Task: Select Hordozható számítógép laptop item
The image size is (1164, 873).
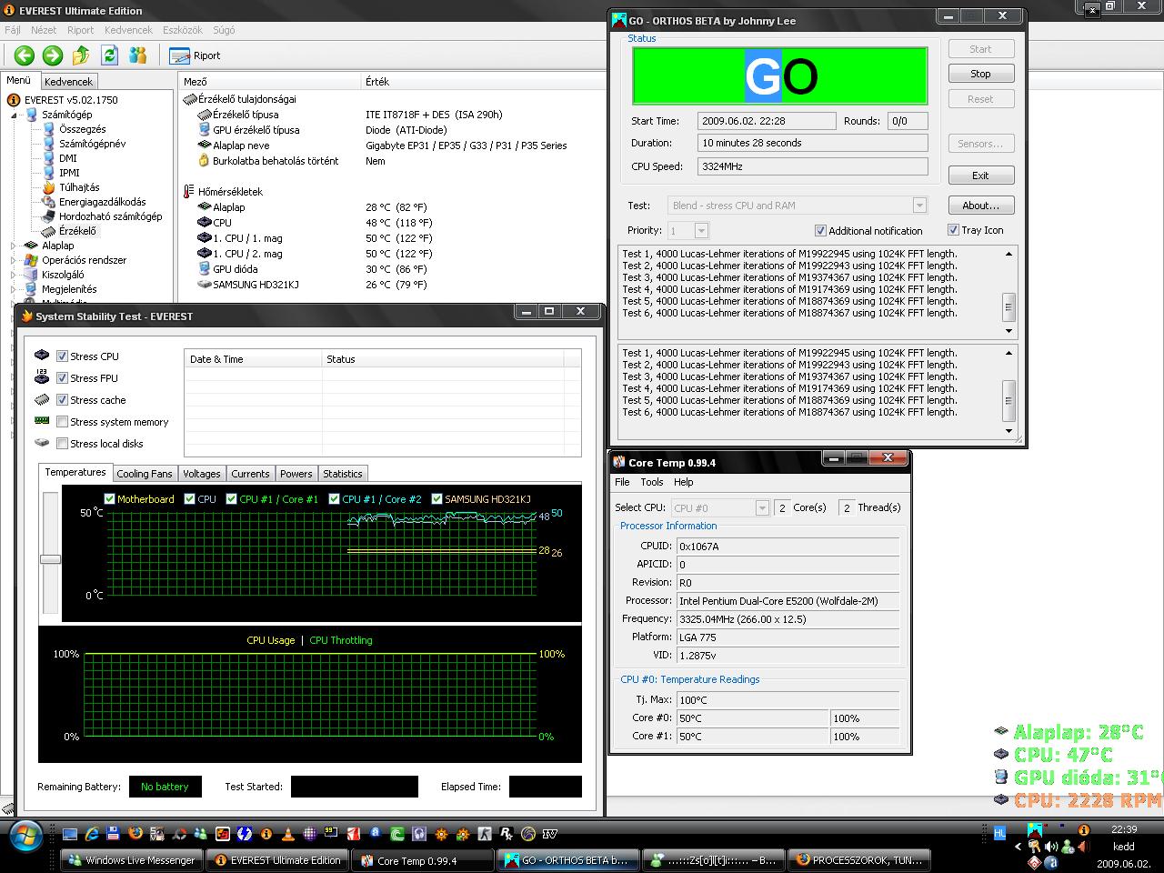Action: click(x=110, y=216)
